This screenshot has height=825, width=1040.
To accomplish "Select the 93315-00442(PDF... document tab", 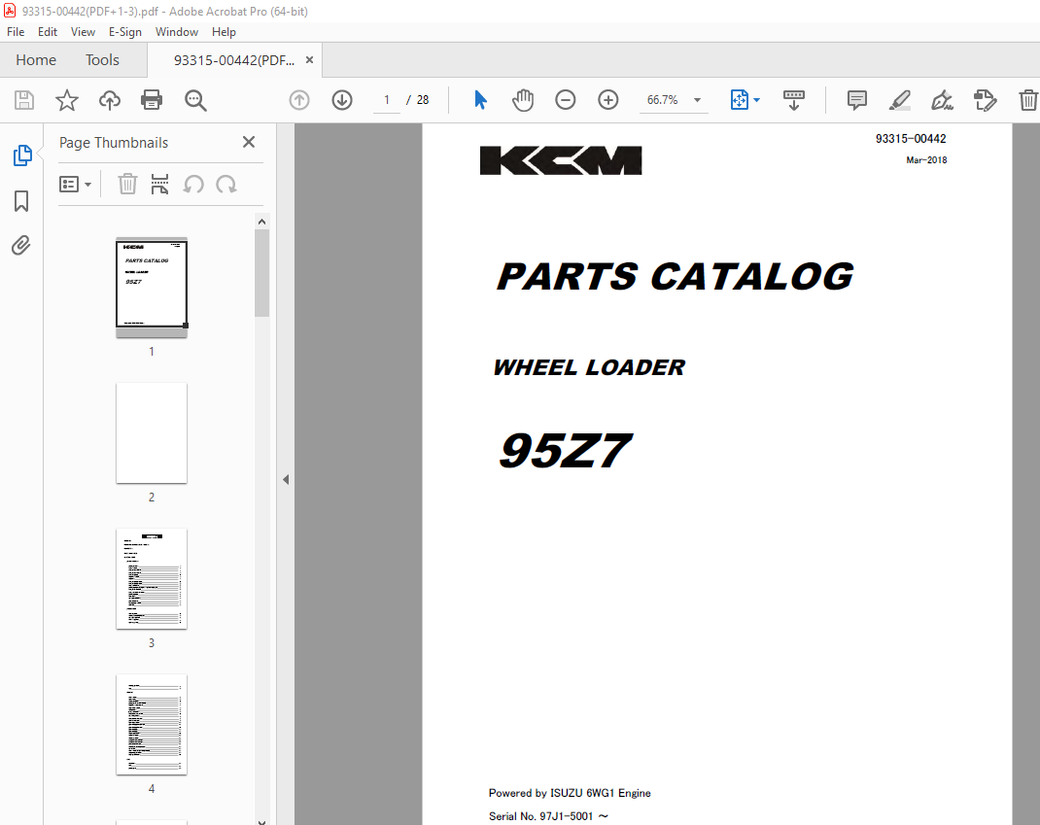I will pos(233,60).
